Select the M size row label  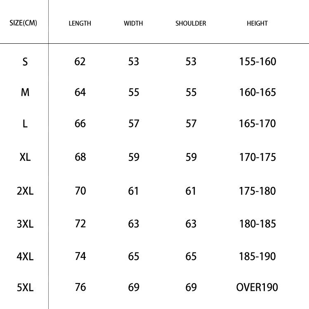25,92
